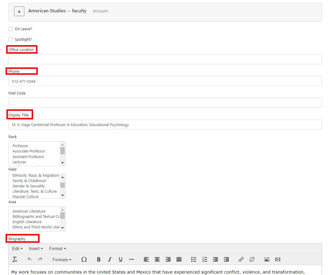Click the American Studies -- faculty heading
The width and height of the screenshot is (331, 275).
(x=57, y=11)
